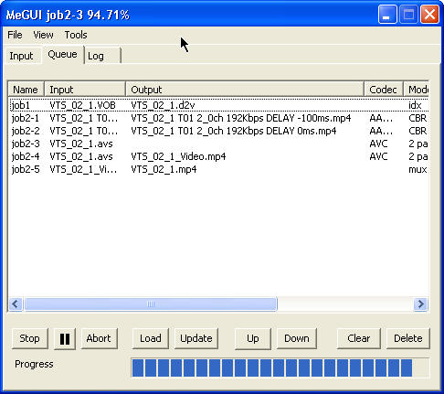Switch to the Log tab

(x=102, y=56)
